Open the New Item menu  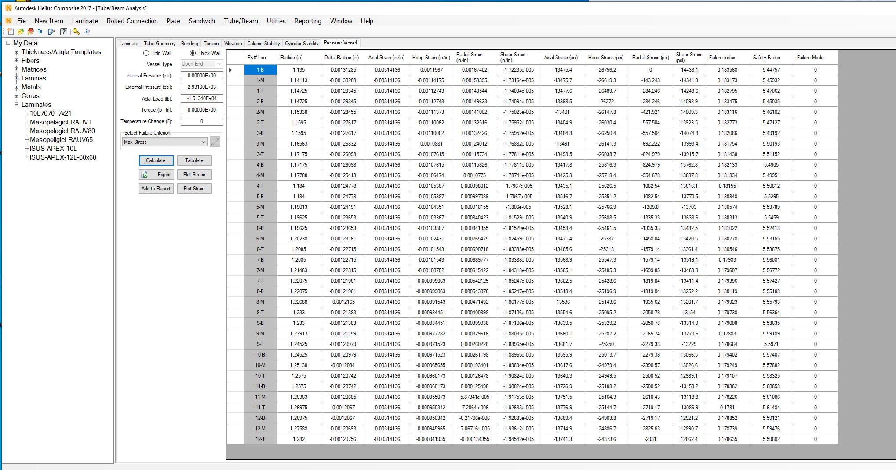[49, 21]
